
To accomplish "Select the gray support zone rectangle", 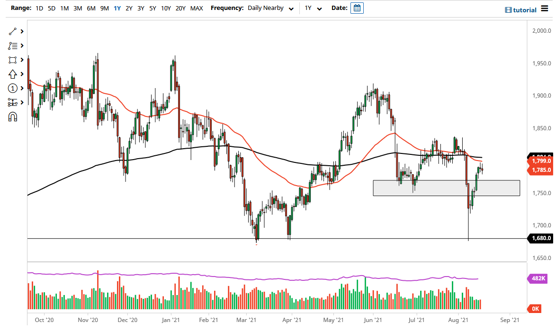I will pos(447,188).
